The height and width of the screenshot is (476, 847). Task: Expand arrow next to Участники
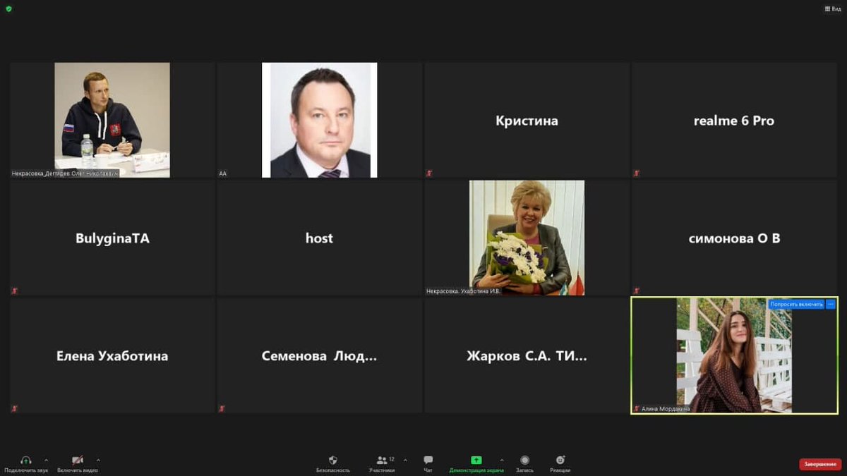[x=404, y=460]
